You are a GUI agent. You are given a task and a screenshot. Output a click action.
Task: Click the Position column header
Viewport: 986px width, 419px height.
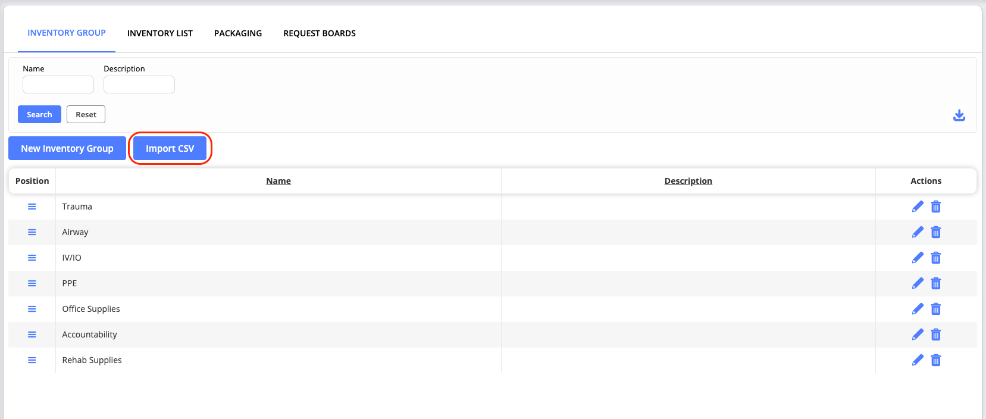pos(32,181)
